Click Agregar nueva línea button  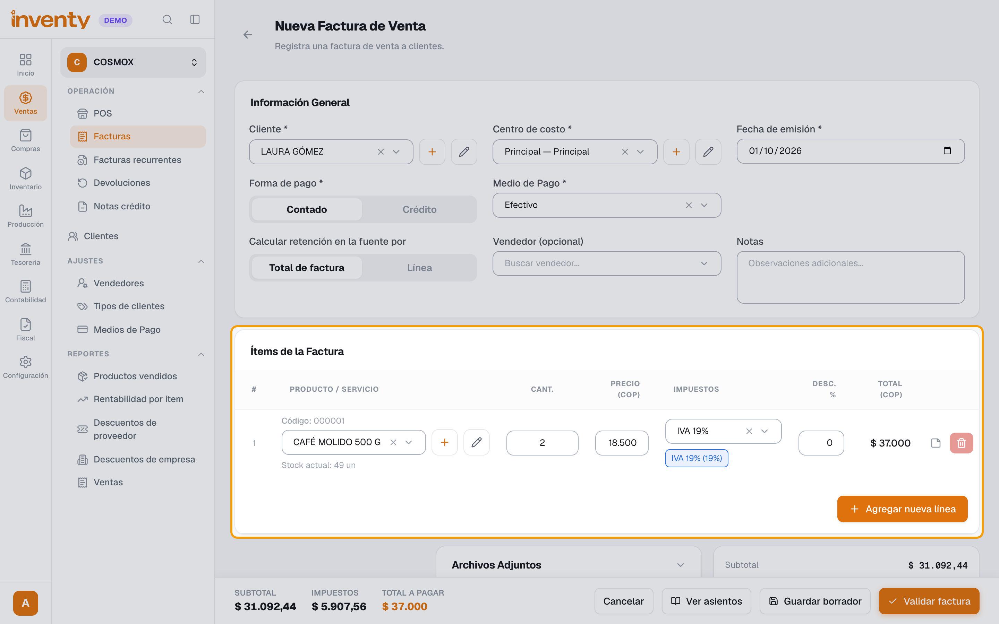point(903,509)
